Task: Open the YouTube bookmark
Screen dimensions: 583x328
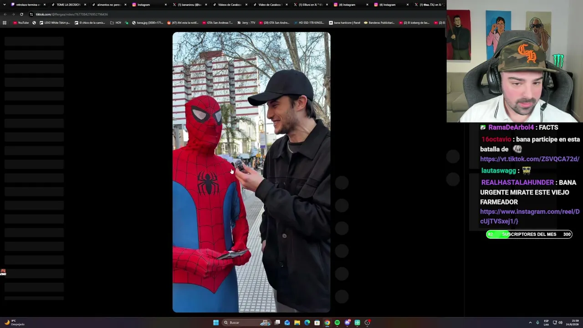Action: click(x=21, y=22)
